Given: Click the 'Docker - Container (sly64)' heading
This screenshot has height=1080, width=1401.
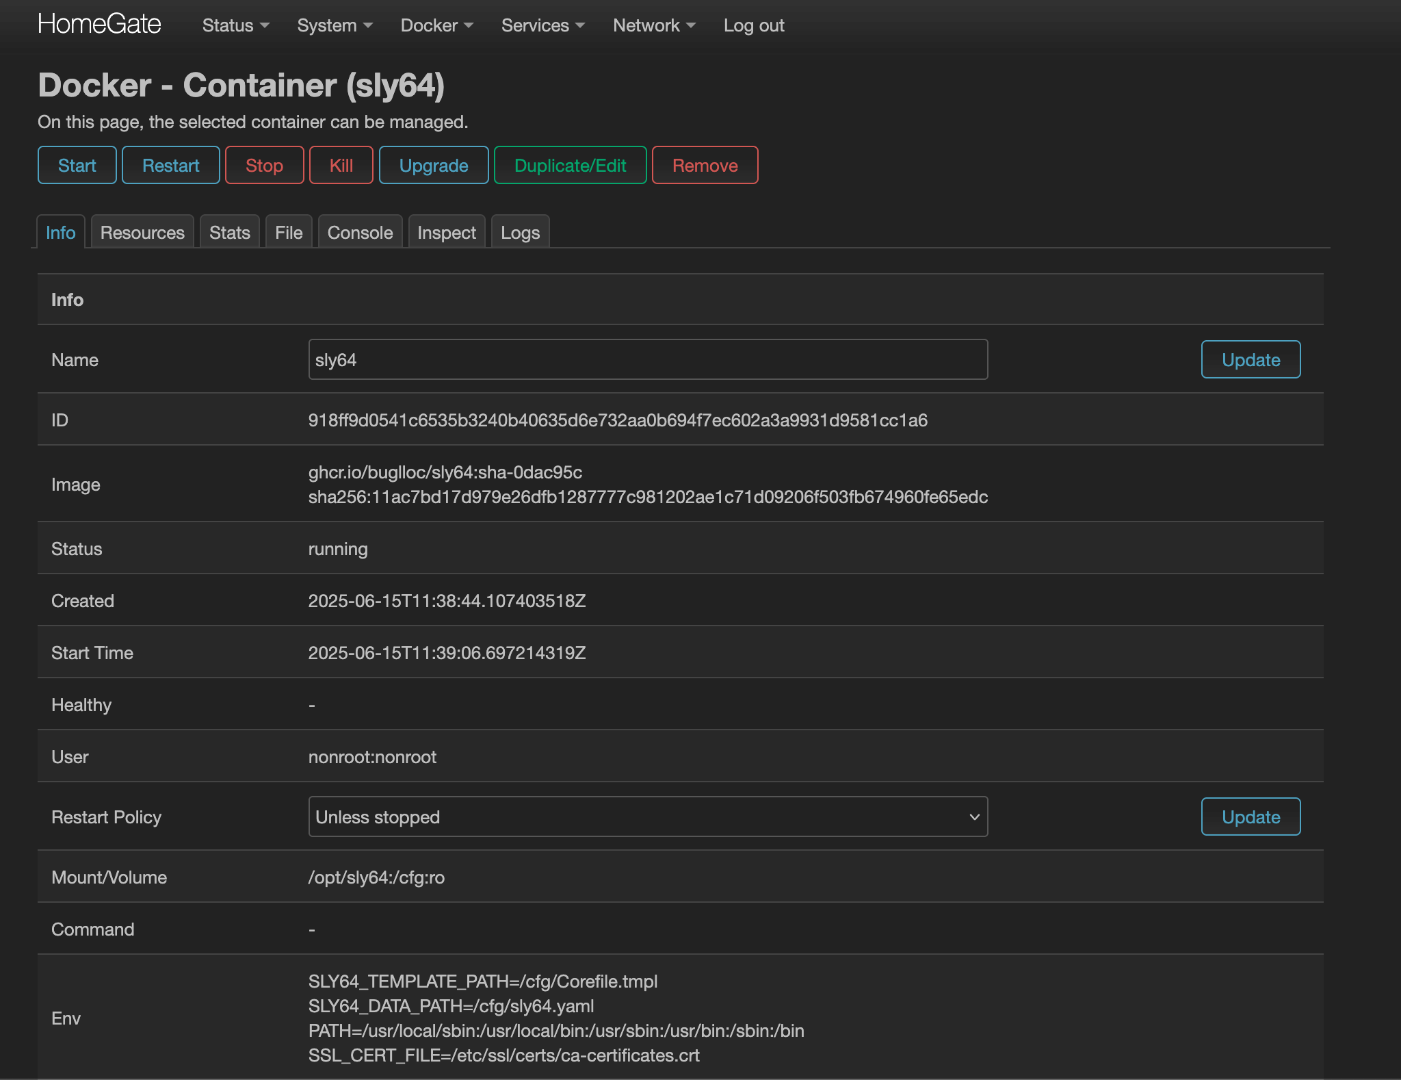Looking at the screenshot, I should pos(241,86).
